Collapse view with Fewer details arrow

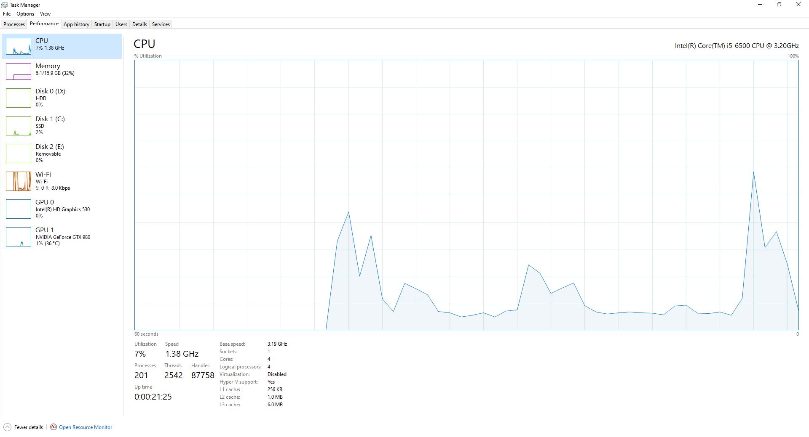[x=7, y=427]
